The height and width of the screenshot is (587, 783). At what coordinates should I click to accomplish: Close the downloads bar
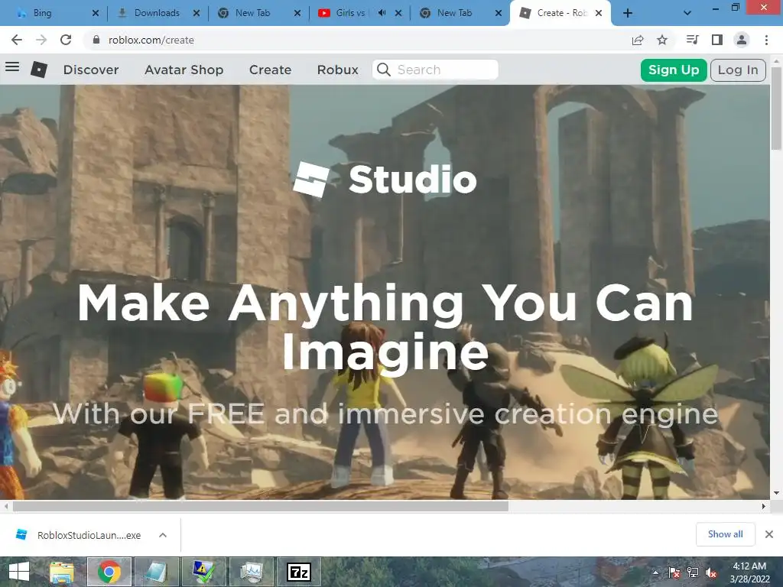tap(769, 534)
